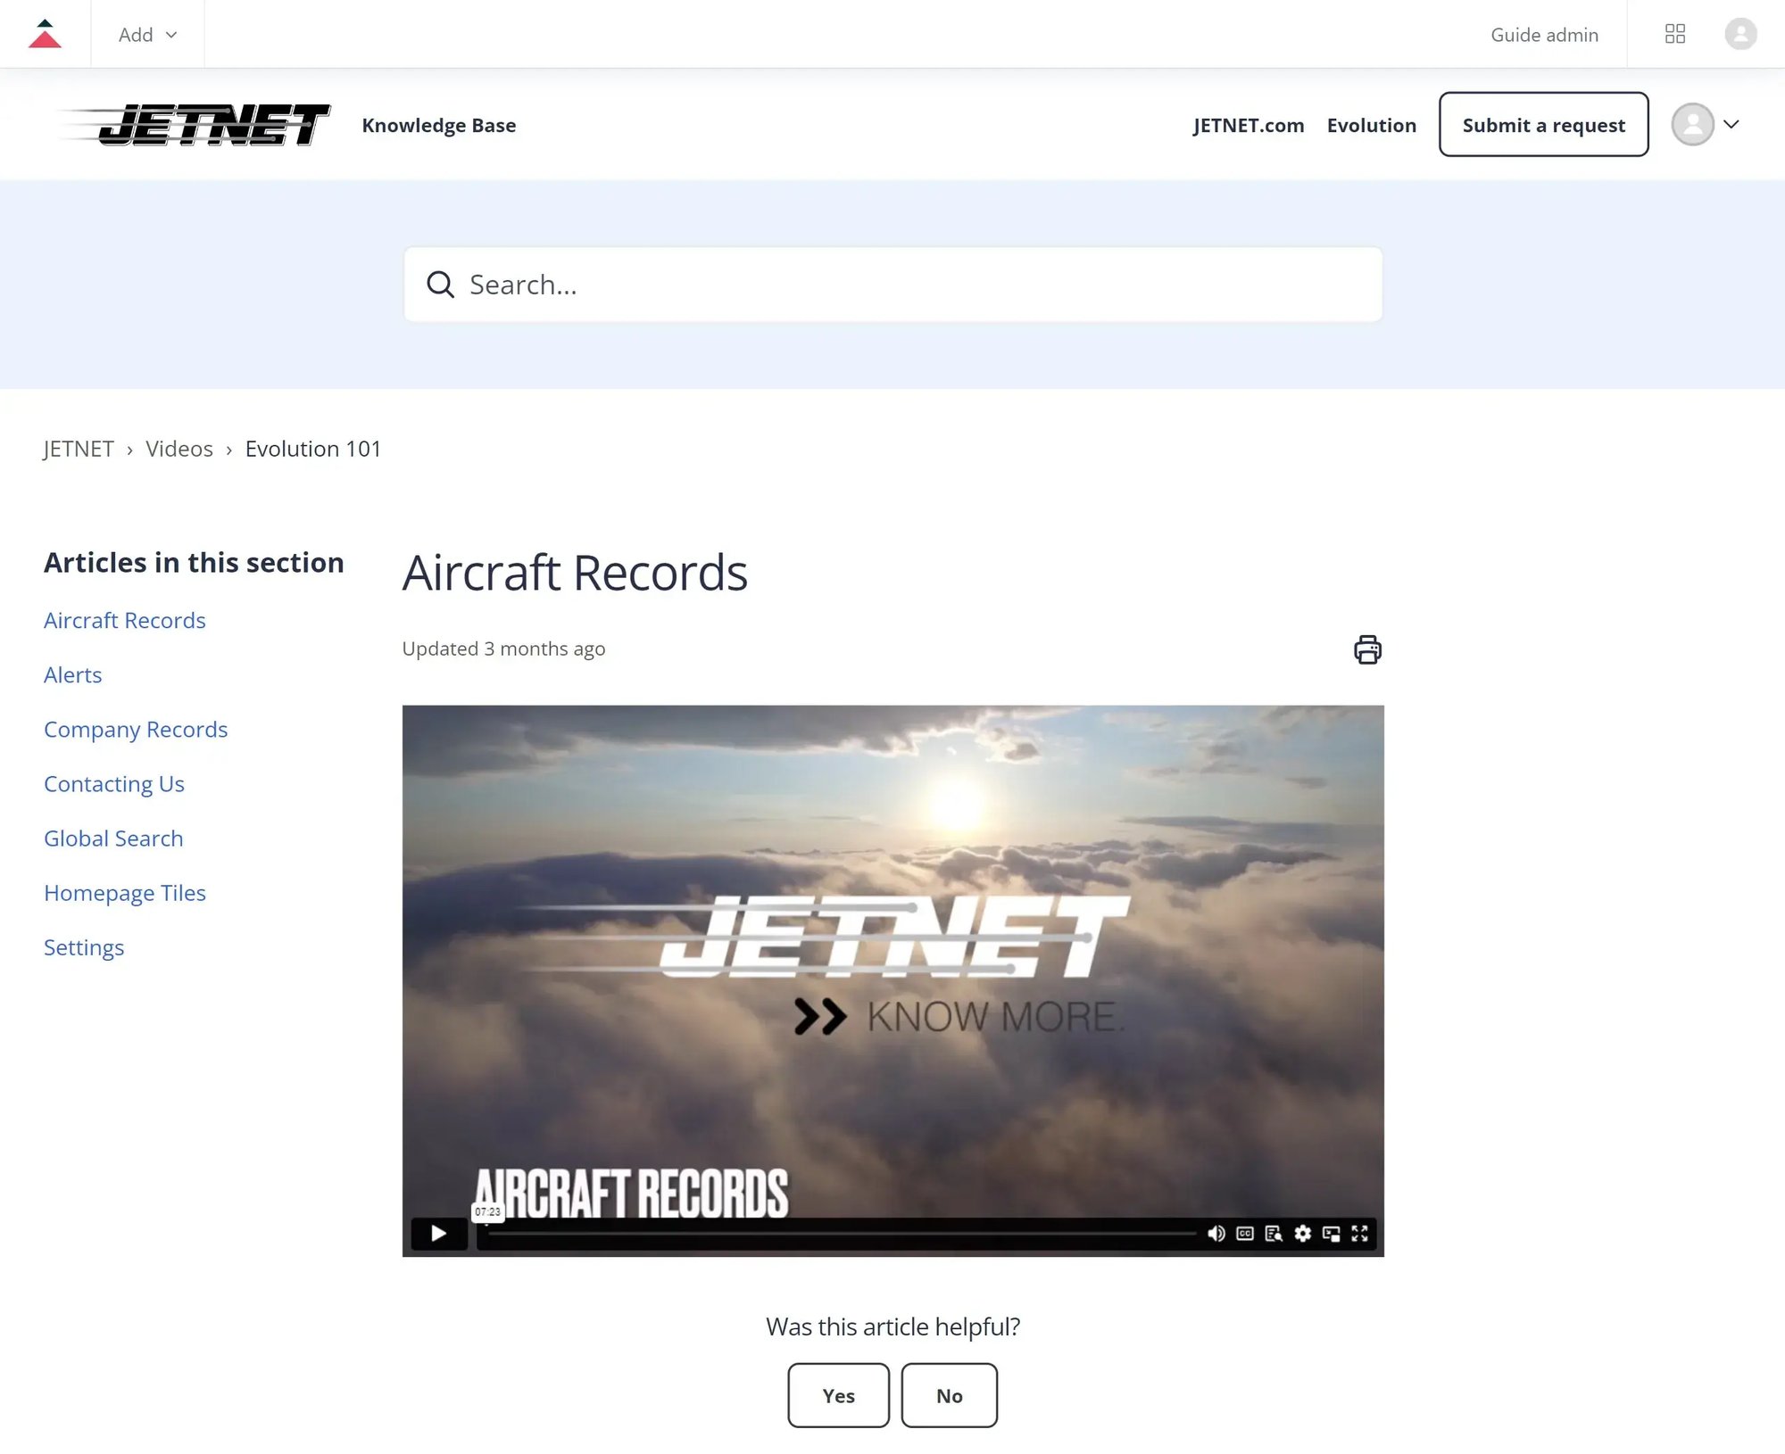
Task: Click the admin profile avatar at top right
Action: pos(1740,34)
